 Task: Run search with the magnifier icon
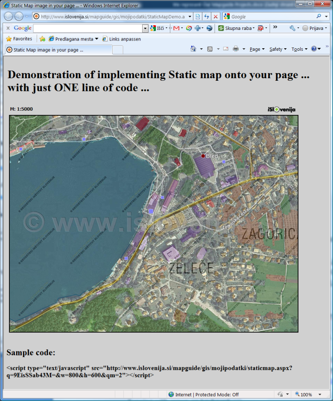(x=318, y=16)
